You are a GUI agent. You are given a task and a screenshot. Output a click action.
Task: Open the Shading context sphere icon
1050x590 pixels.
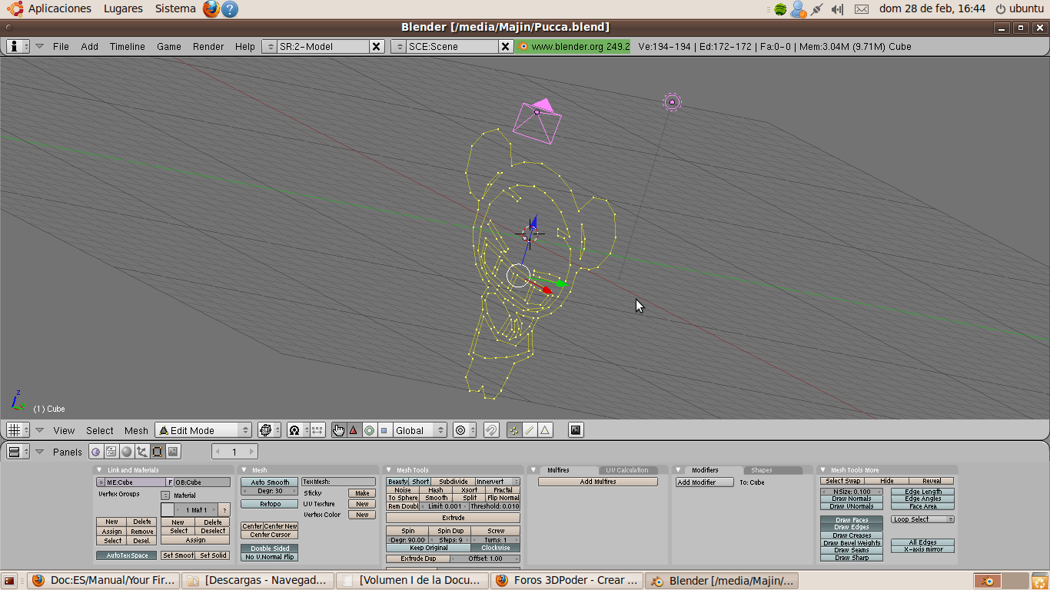click(127, 452)
